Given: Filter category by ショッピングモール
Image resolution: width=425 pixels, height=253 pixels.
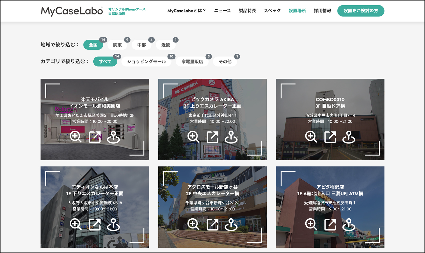Looking at the screenshot, I should (x=146, y=61).
